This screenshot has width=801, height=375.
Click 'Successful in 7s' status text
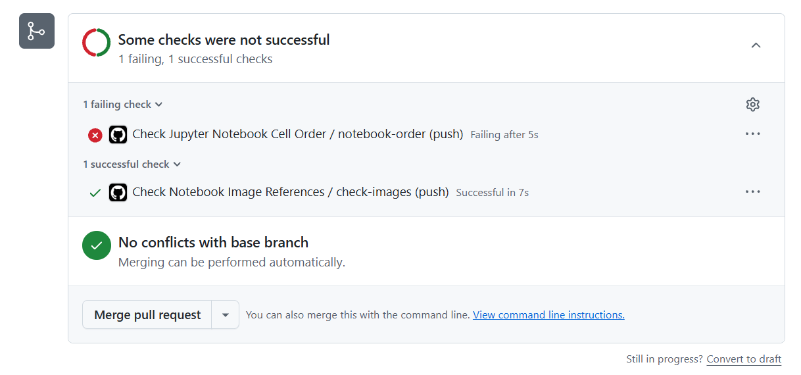(493, 193)
